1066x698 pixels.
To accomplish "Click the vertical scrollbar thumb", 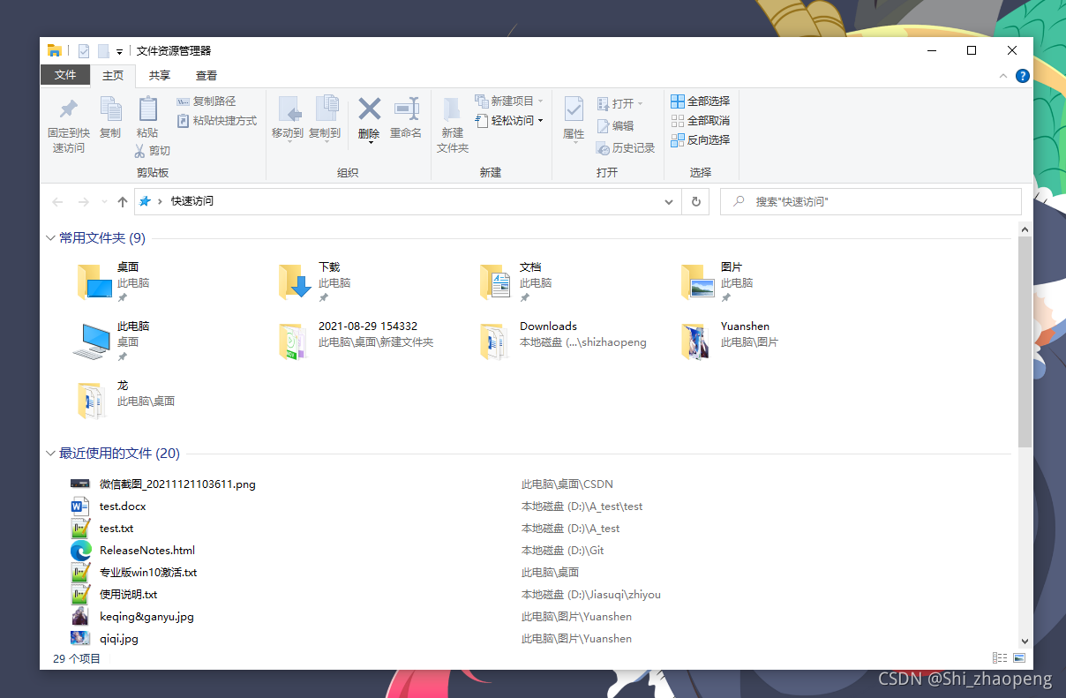I will [x=1025, y=341].
